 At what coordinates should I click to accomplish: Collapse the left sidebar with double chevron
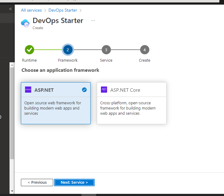click(10, 9)
